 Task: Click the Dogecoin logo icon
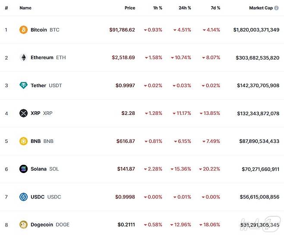(x=23, y=224)
